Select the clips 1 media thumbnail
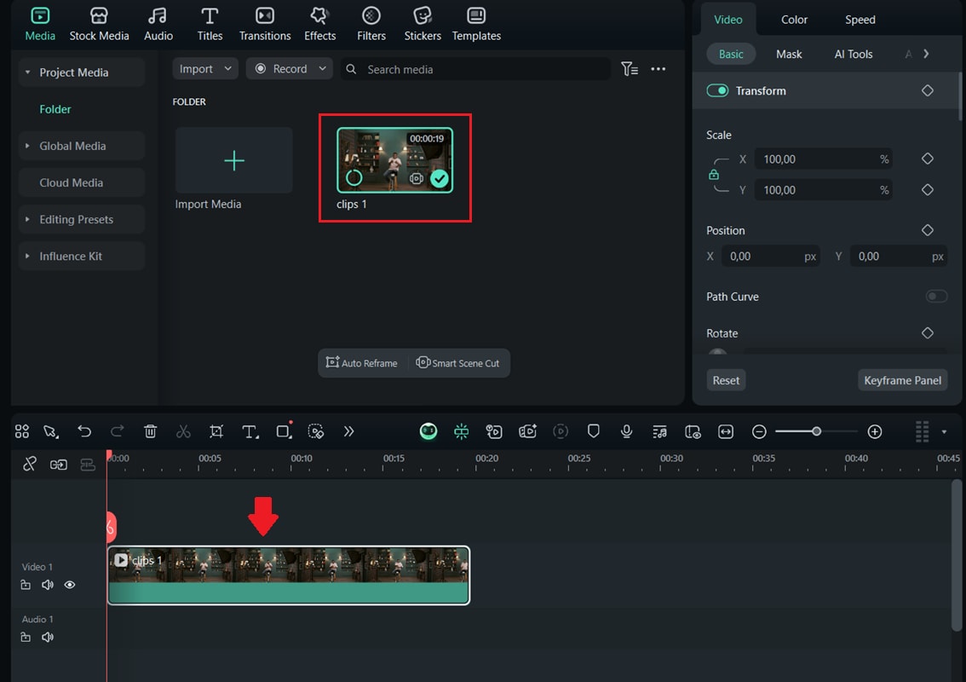The width and height of the screenshot is (966, 682). (395, 160)
